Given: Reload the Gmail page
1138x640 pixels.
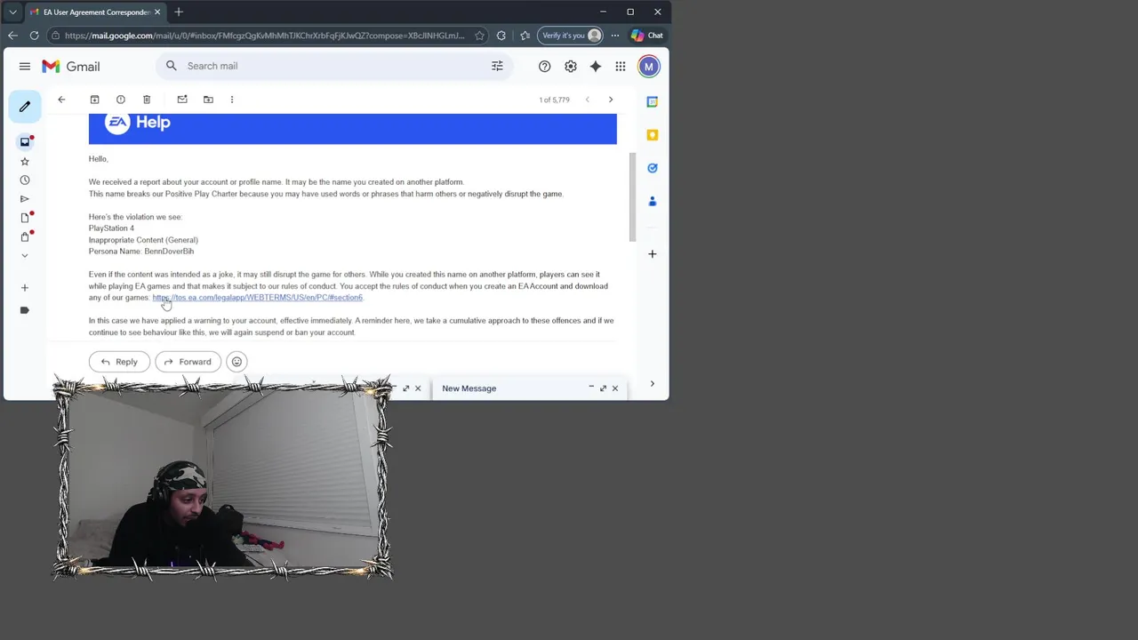Looking at the screenshot, I should pos(34,36).
